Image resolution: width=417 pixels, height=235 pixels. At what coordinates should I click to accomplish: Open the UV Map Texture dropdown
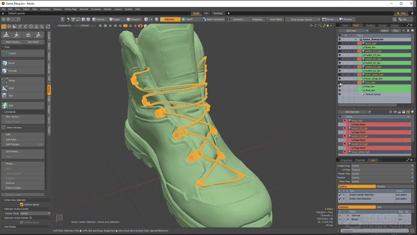pos(382,170)
